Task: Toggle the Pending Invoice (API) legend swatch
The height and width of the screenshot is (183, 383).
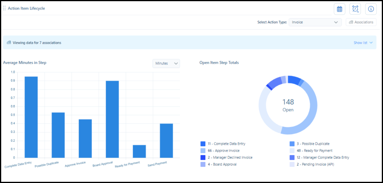Action: pyautogui.click(x=292, y=164)
